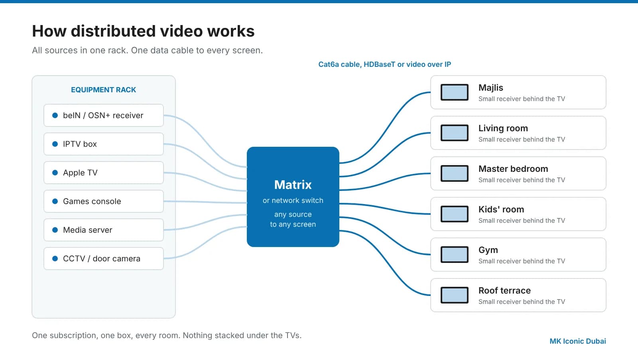The height and width of the screenshot is (358, 638).
Task: Click the 'Gym' room title
Action: click(488, 250)
